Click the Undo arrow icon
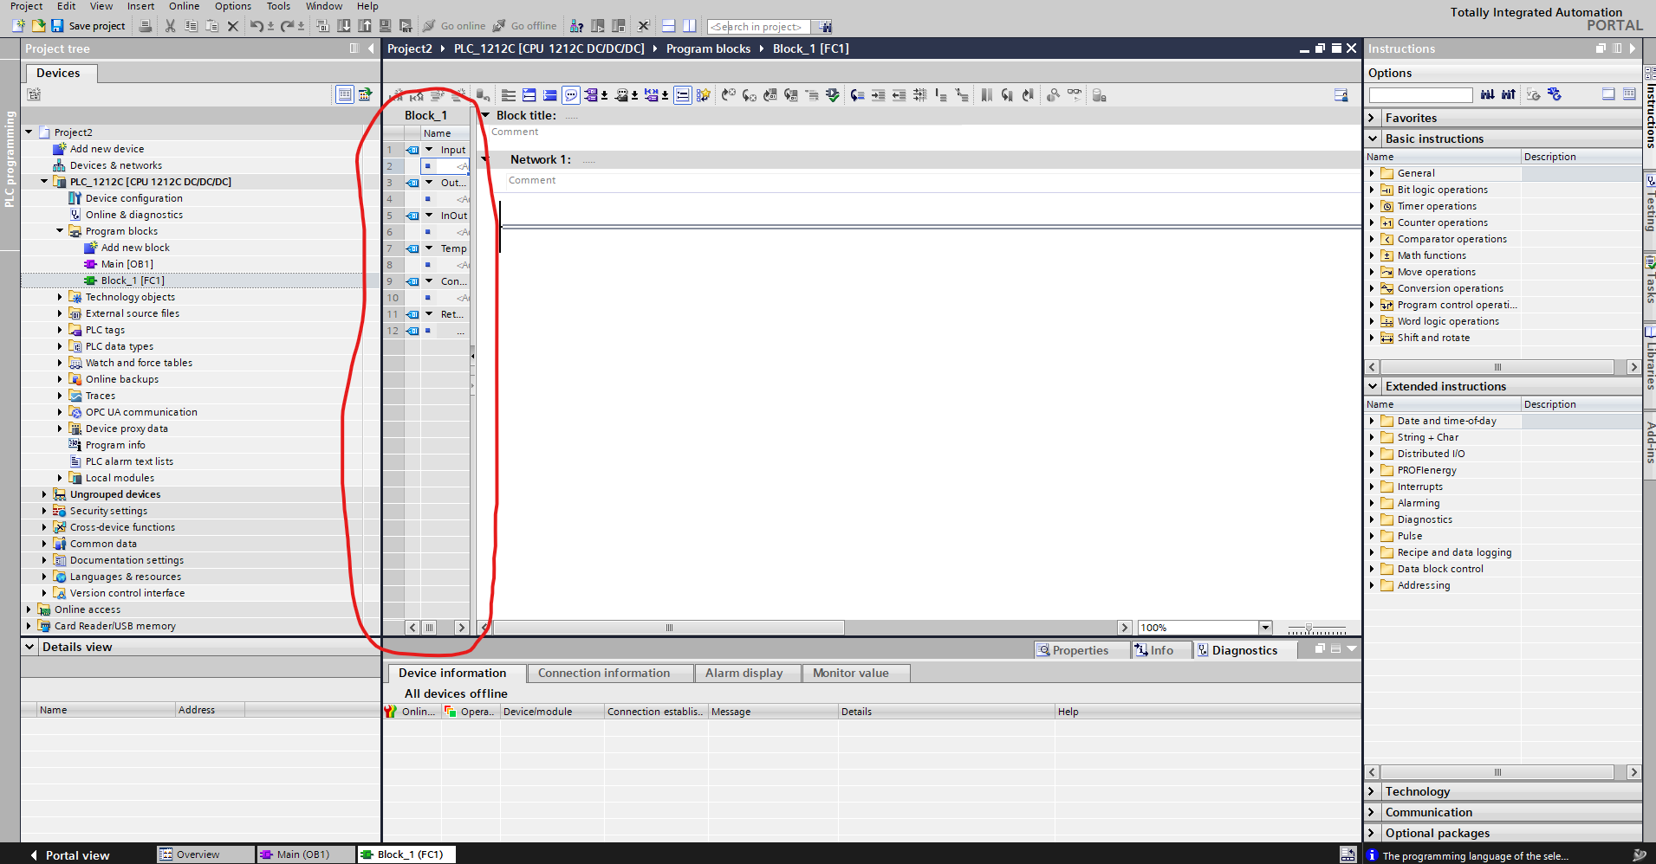The image size is (1656, 864). [257, 26]
